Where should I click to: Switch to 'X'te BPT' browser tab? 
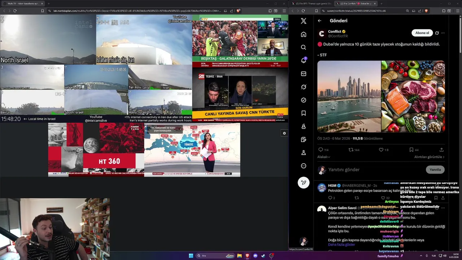[312, 3]
